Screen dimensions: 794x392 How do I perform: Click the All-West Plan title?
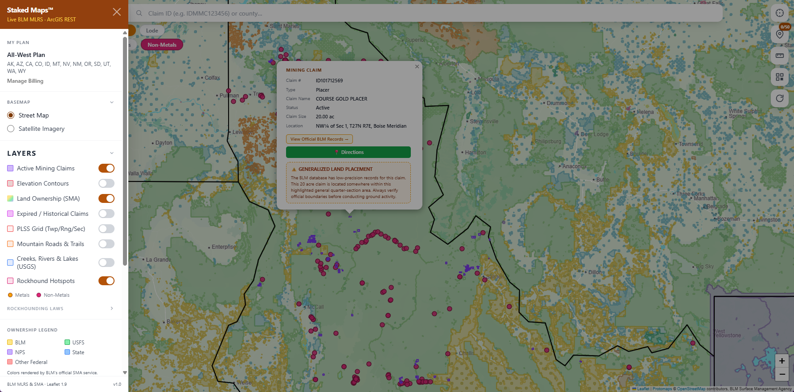tap(26, 55)
